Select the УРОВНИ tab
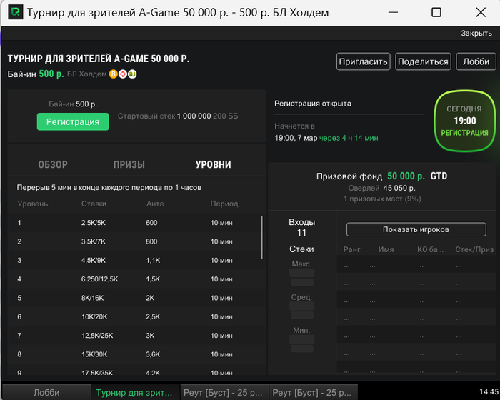This screenshot has height=400, width=500. (214, 164)
